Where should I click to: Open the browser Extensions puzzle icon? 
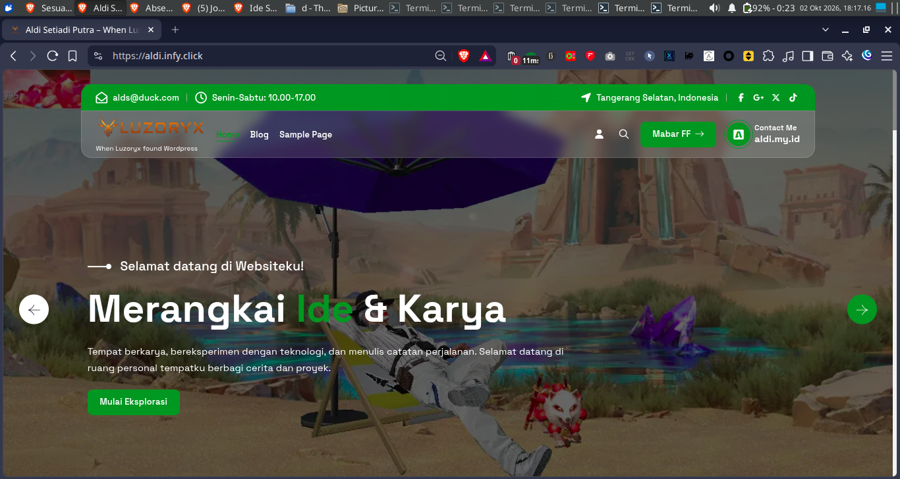click(768, 56)
